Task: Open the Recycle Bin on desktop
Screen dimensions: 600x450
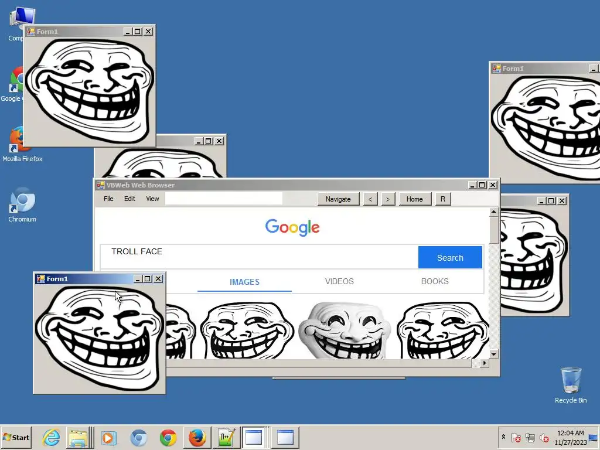Action: point(571,385)
